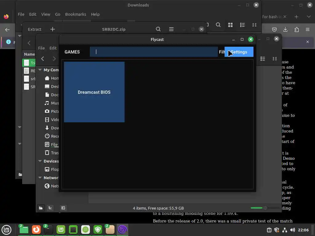Select File System in sidebar
The image size is (315, 236).
pyautogui.click(x=52, y=144)
